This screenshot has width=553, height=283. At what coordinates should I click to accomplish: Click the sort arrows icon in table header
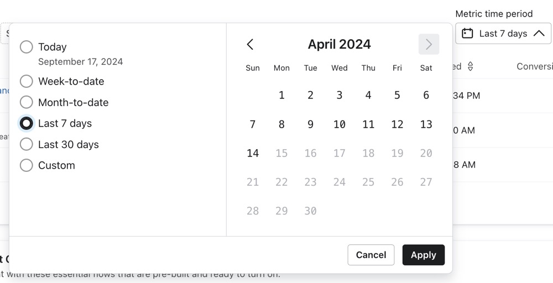coord(471,66)
